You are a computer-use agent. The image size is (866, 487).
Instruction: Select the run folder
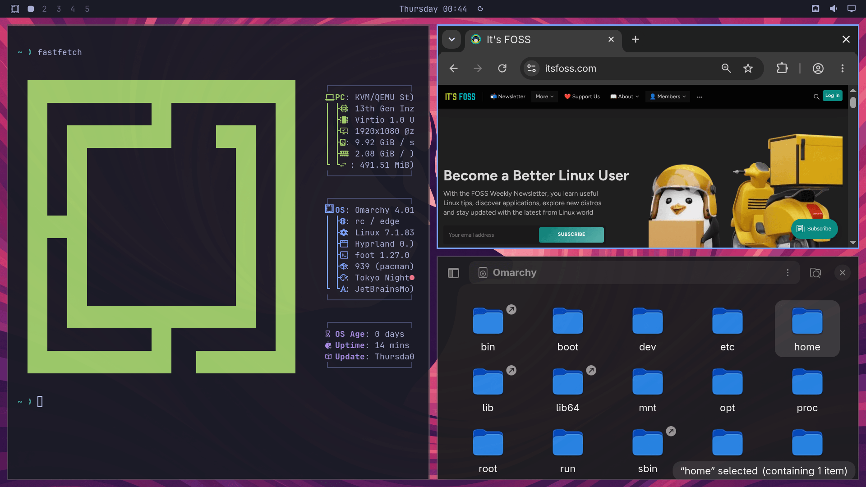(567, 451)
